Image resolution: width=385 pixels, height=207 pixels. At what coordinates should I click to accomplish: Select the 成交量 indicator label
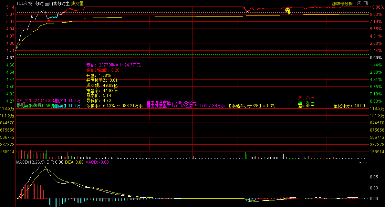point(77,3)
